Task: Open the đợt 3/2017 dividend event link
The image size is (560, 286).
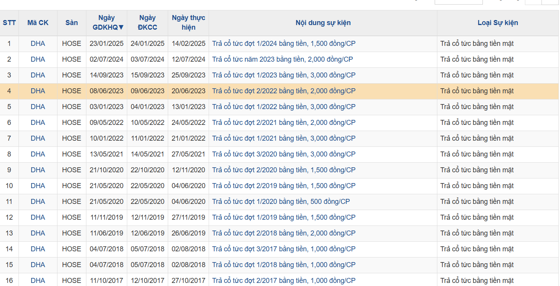Action: tap(283, 249)
